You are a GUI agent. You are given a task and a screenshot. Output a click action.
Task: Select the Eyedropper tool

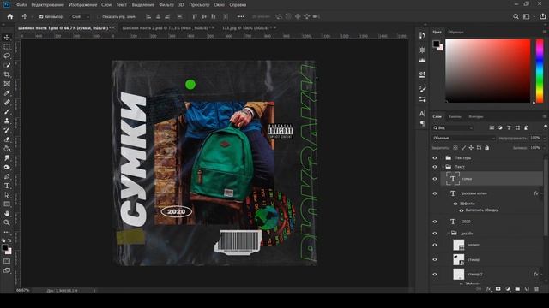(7, 93)
